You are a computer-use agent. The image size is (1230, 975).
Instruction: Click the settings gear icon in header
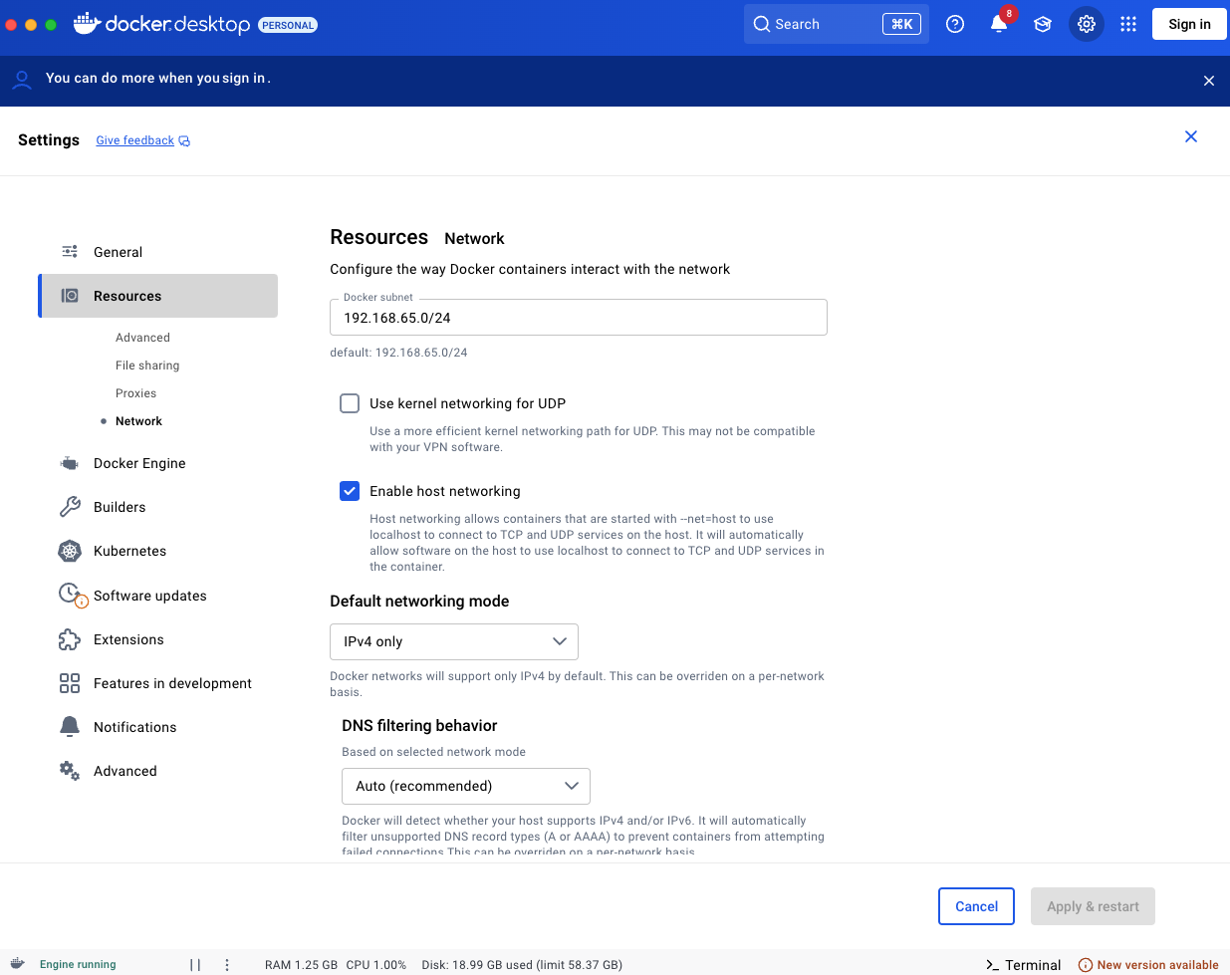pyautogui.click(x=1086, y=24)
